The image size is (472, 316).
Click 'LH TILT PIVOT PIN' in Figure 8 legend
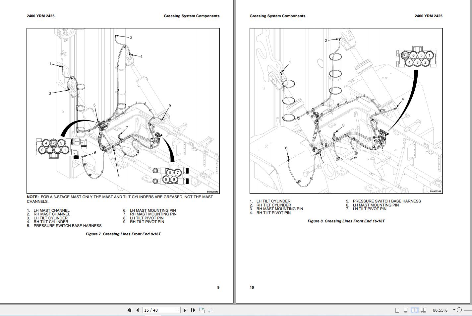point(370,209)
